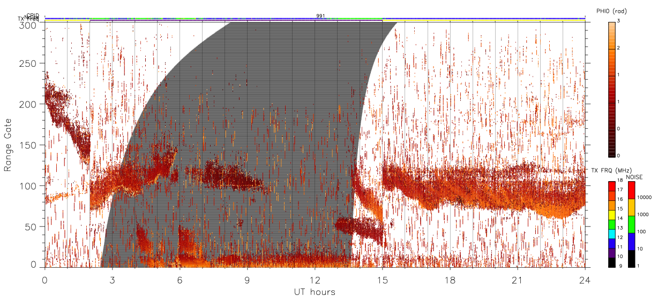Click the green 13–14 MHz TX FRQ swatch
Viewport: 658px width, 303px height.
[611, 224]
